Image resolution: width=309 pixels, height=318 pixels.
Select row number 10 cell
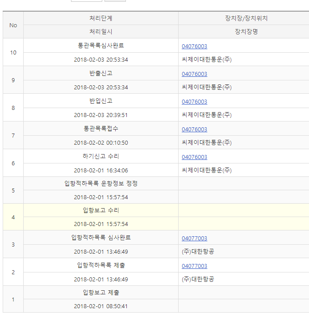(13, 53)
